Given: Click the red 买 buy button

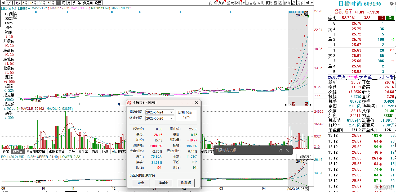Looking at the screenshot, I should pos(381,18).
